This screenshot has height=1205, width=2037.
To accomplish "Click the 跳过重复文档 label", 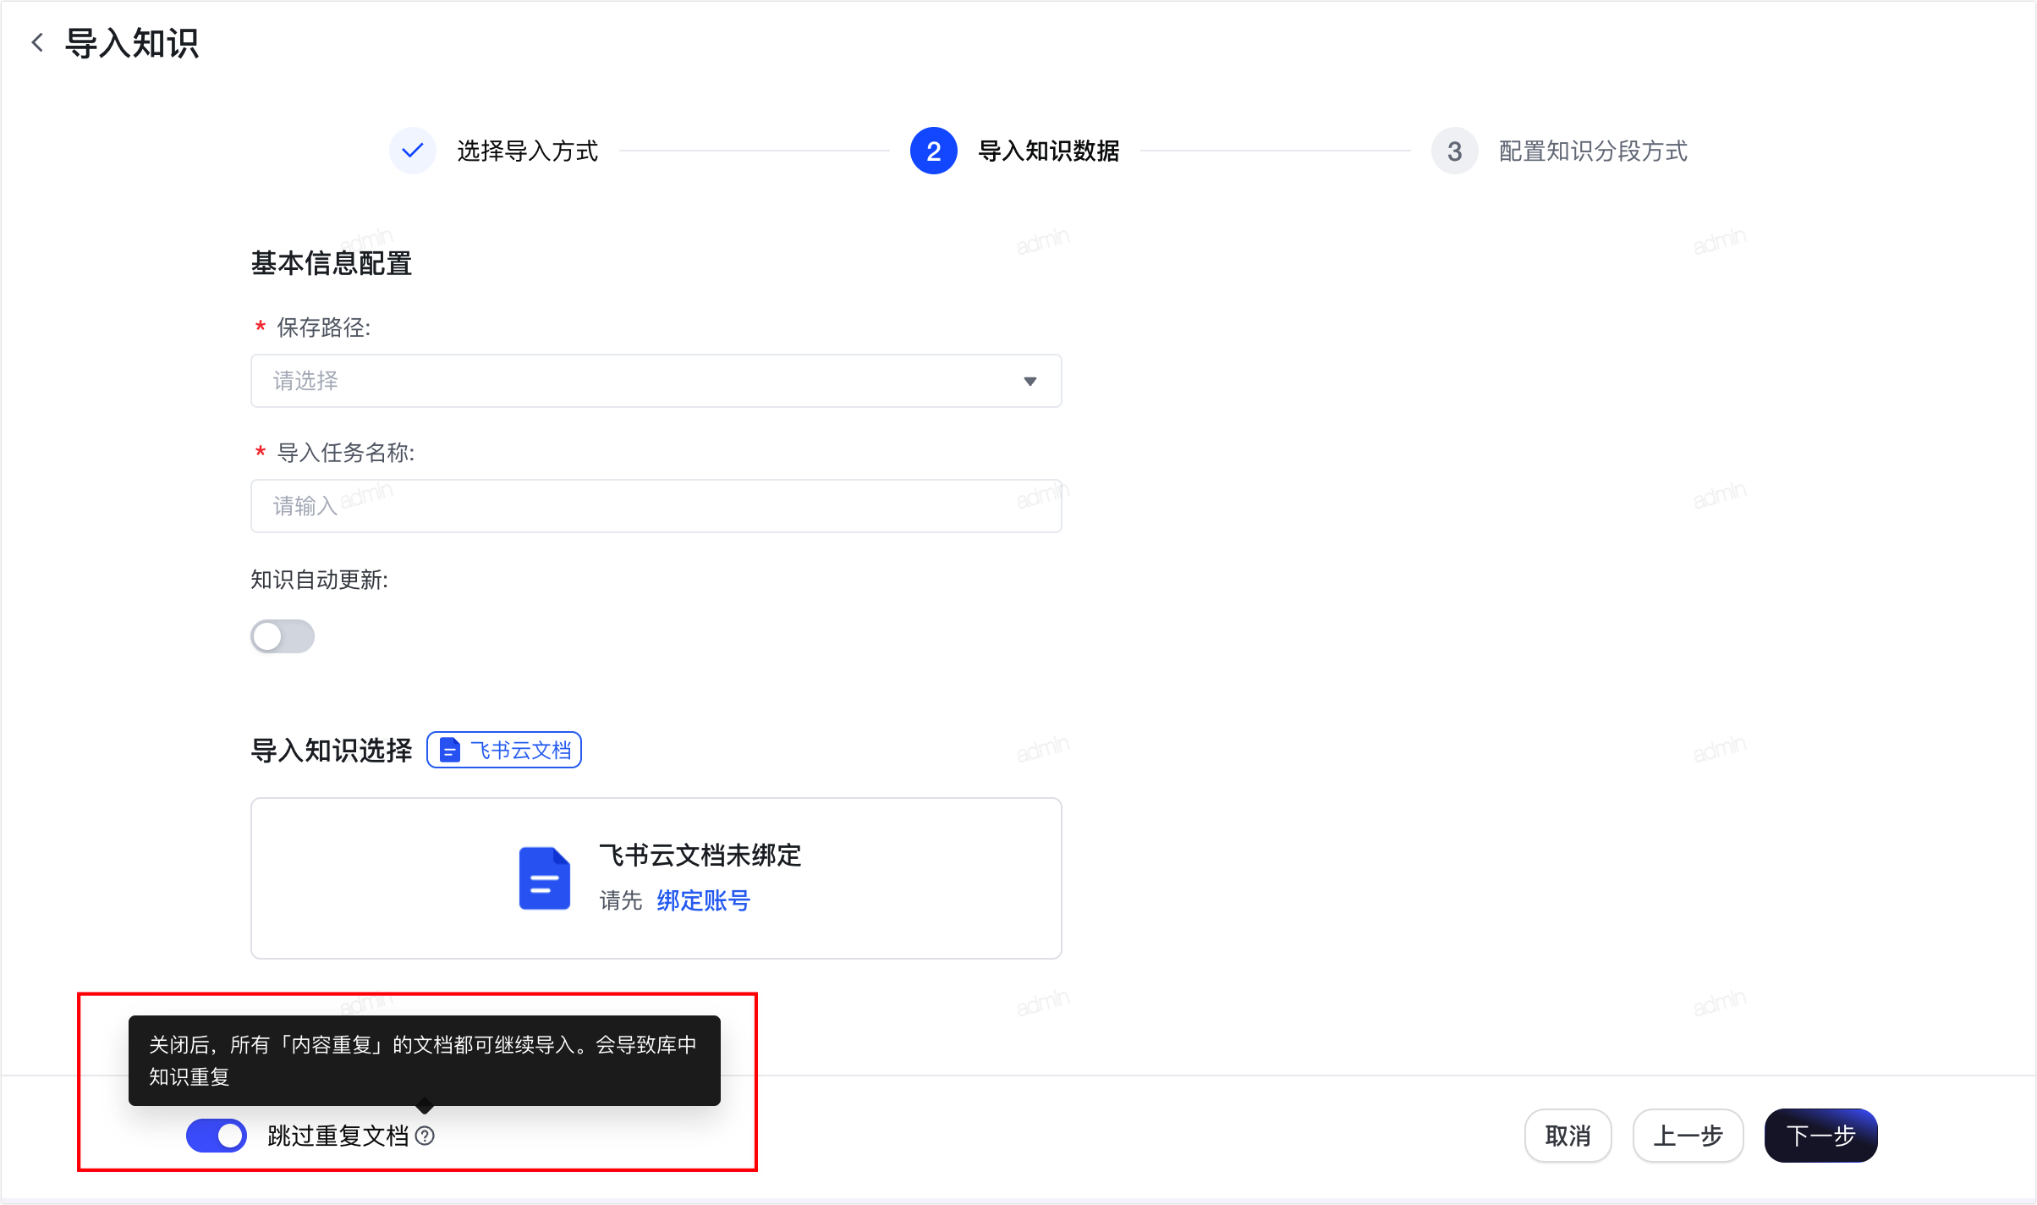I will (x=338, y=1136).
